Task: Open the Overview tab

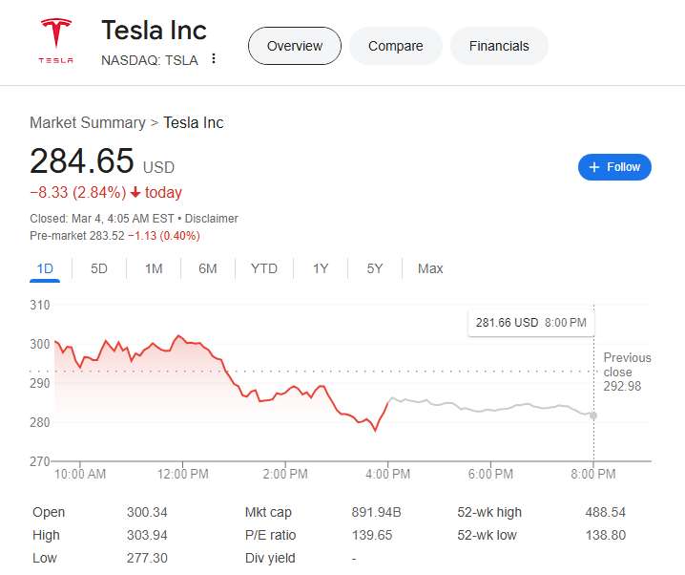Action: click(x=294, y=46)
